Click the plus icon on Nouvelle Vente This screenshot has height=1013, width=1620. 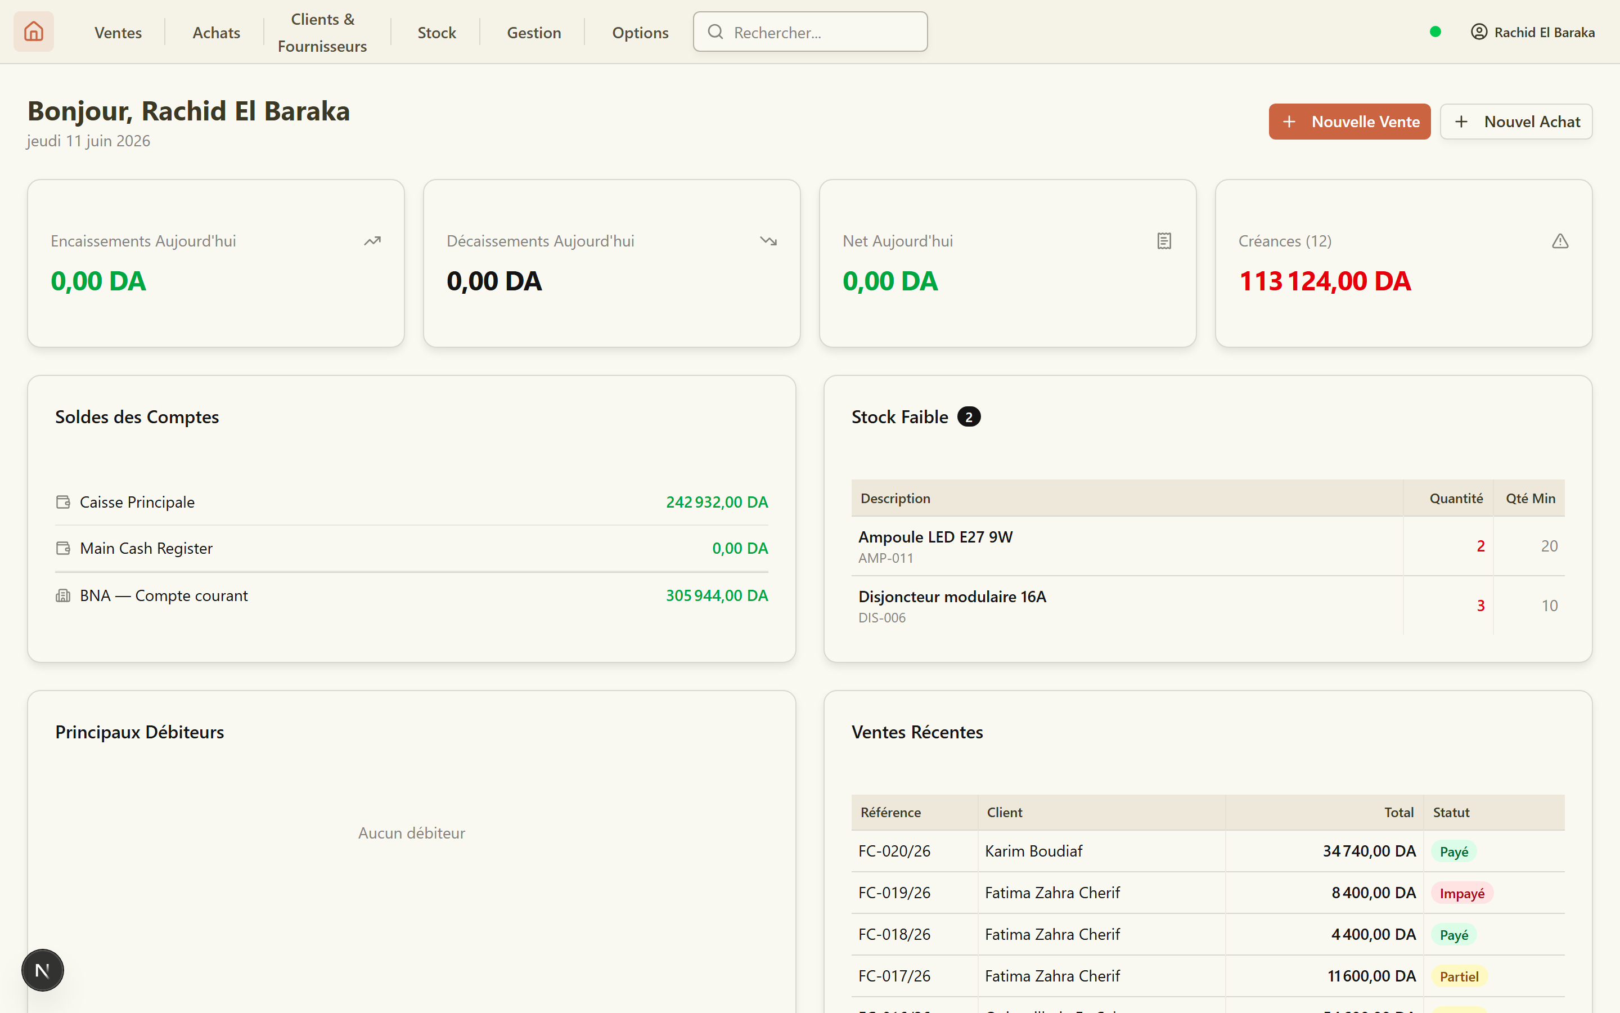(x=1289, y=122)
